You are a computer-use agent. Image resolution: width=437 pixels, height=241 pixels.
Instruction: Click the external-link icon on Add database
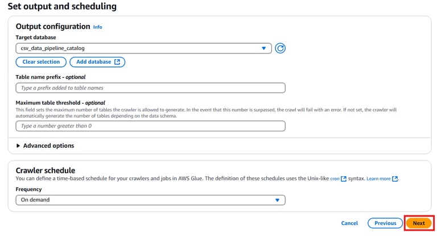click(x=117, y=62)
